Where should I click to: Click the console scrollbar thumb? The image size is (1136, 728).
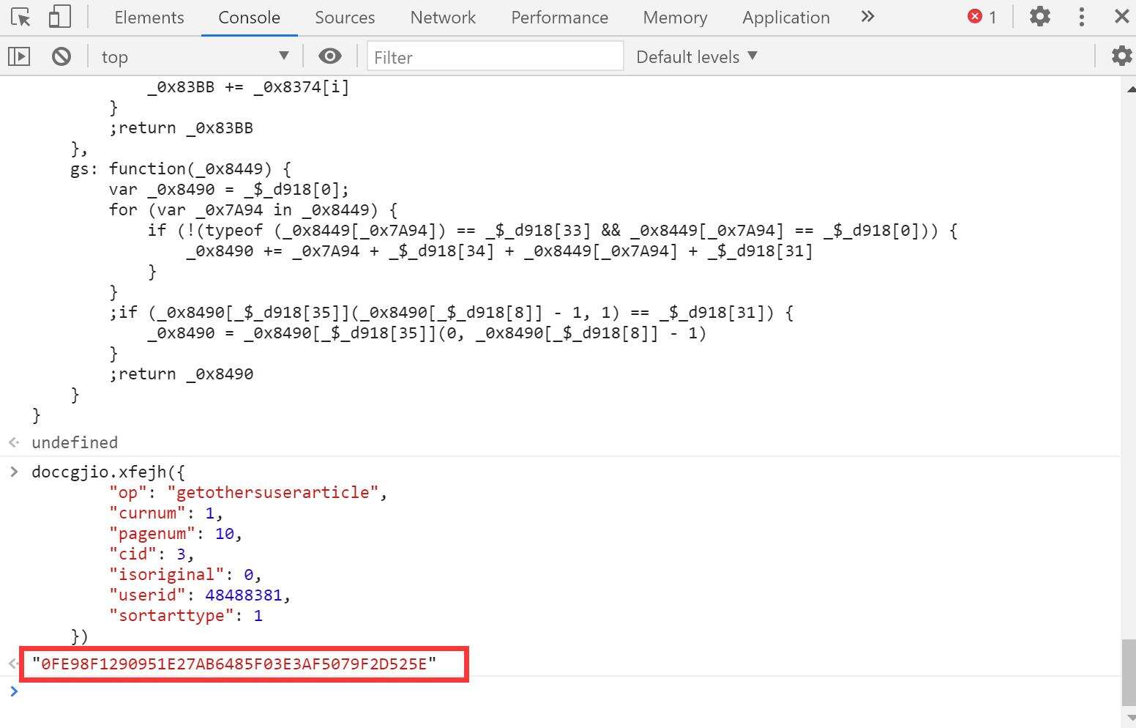pyautogui.click(x=1128, y=671)
